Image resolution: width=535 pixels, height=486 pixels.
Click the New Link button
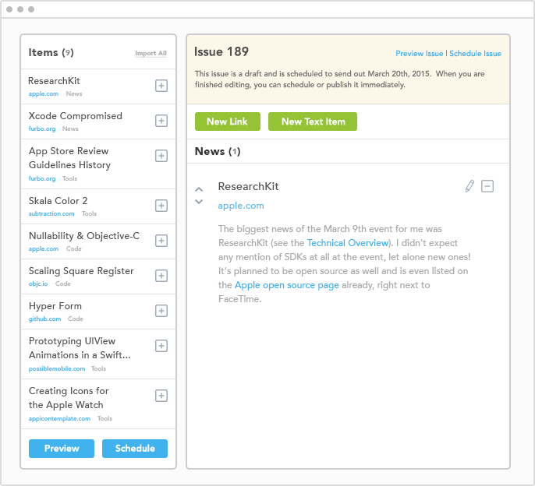point(228,121)
